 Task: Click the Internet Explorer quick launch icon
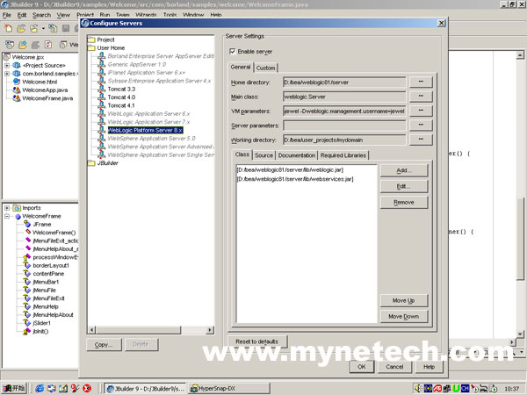pos(40,388)
